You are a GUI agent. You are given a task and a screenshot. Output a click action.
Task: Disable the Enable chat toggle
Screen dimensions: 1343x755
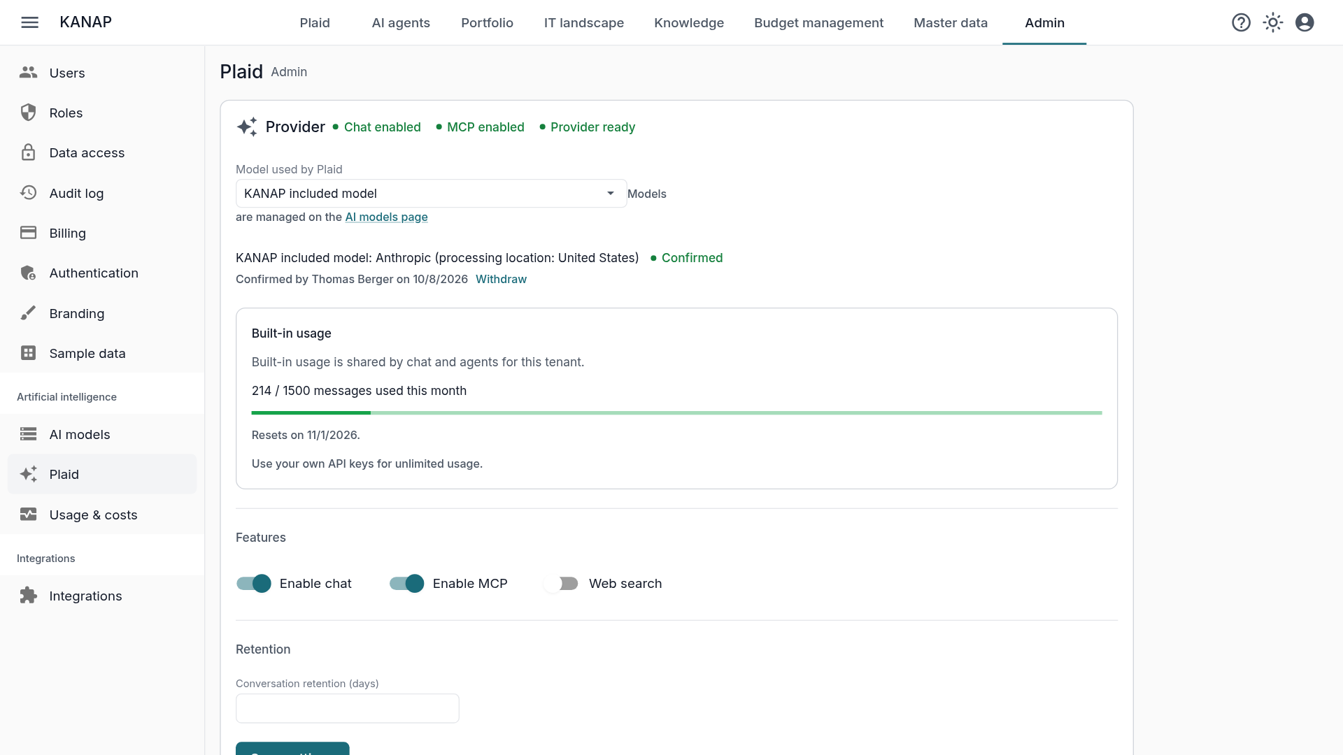254,584
